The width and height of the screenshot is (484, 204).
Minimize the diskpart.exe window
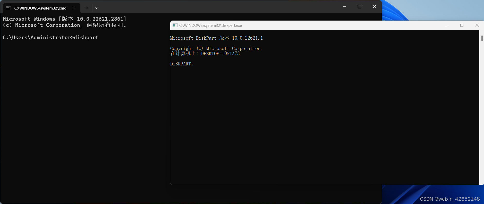(x=447, y=25)
